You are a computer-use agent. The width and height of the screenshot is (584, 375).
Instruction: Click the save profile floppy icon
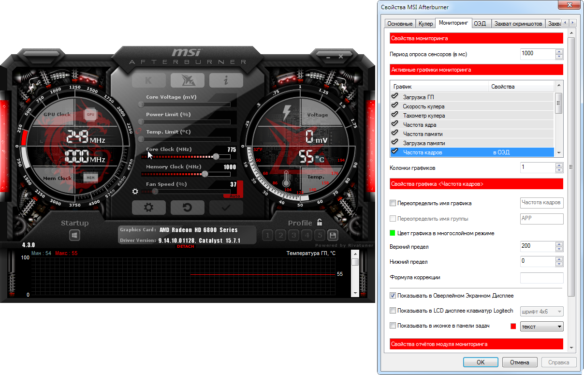pyautogui.click(x=332, y=235)
